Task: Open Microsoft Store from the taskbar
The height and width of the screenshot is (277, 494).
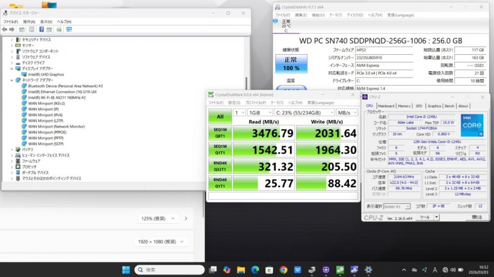Action: (269, 270)
